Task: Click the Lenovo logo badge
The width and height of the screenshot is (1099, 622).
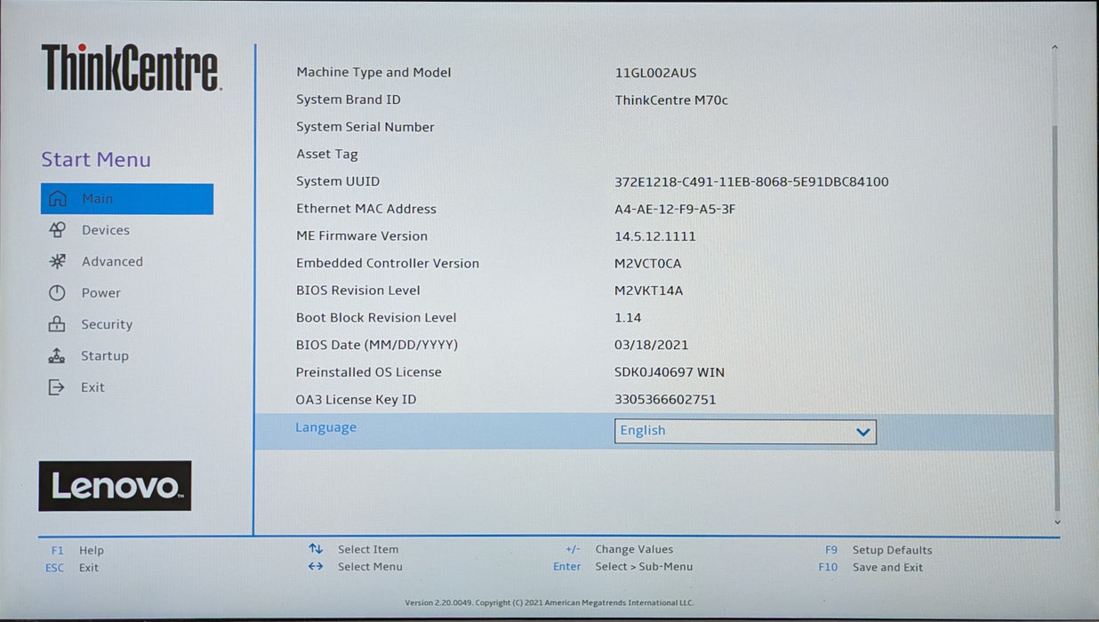Action: click(115, 485)
